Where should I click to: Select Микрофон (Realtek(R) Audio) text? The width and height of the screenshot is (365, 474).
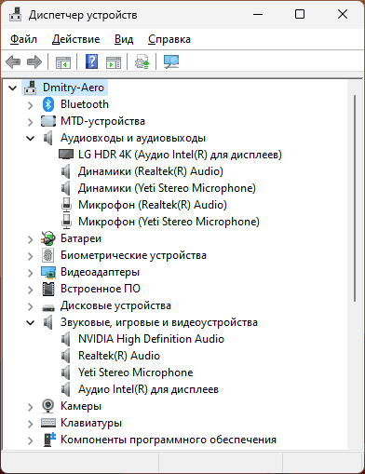tap(153, 205)
